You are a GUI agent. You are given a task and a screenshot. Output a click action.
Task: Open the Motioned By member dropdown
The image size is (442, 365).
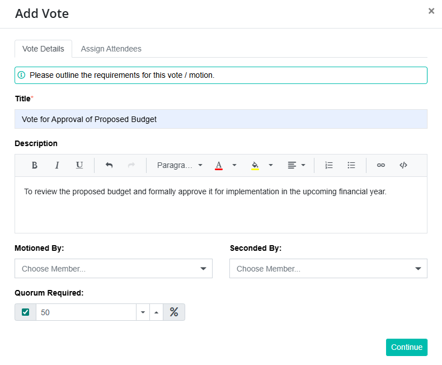[x=114, y=269]
